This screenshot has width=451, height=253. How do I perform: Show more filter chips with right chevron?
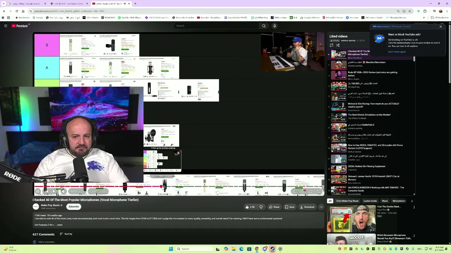[412, 201]
